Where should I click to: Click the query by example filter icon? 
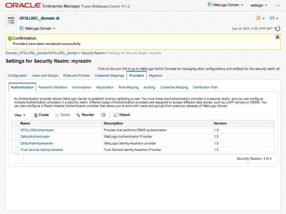[x=103, y=115]
